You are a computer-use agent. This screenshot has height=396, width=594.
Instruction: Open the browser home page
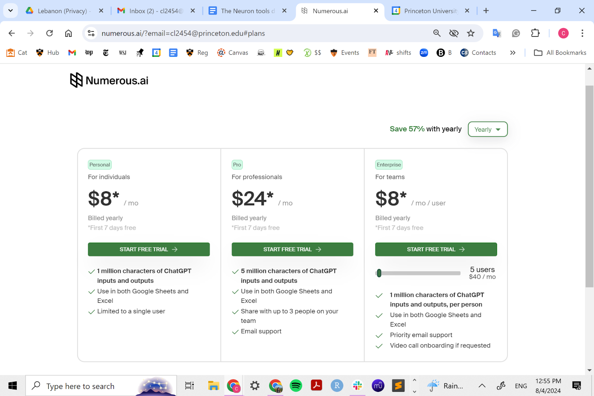[x=68, y=33]
